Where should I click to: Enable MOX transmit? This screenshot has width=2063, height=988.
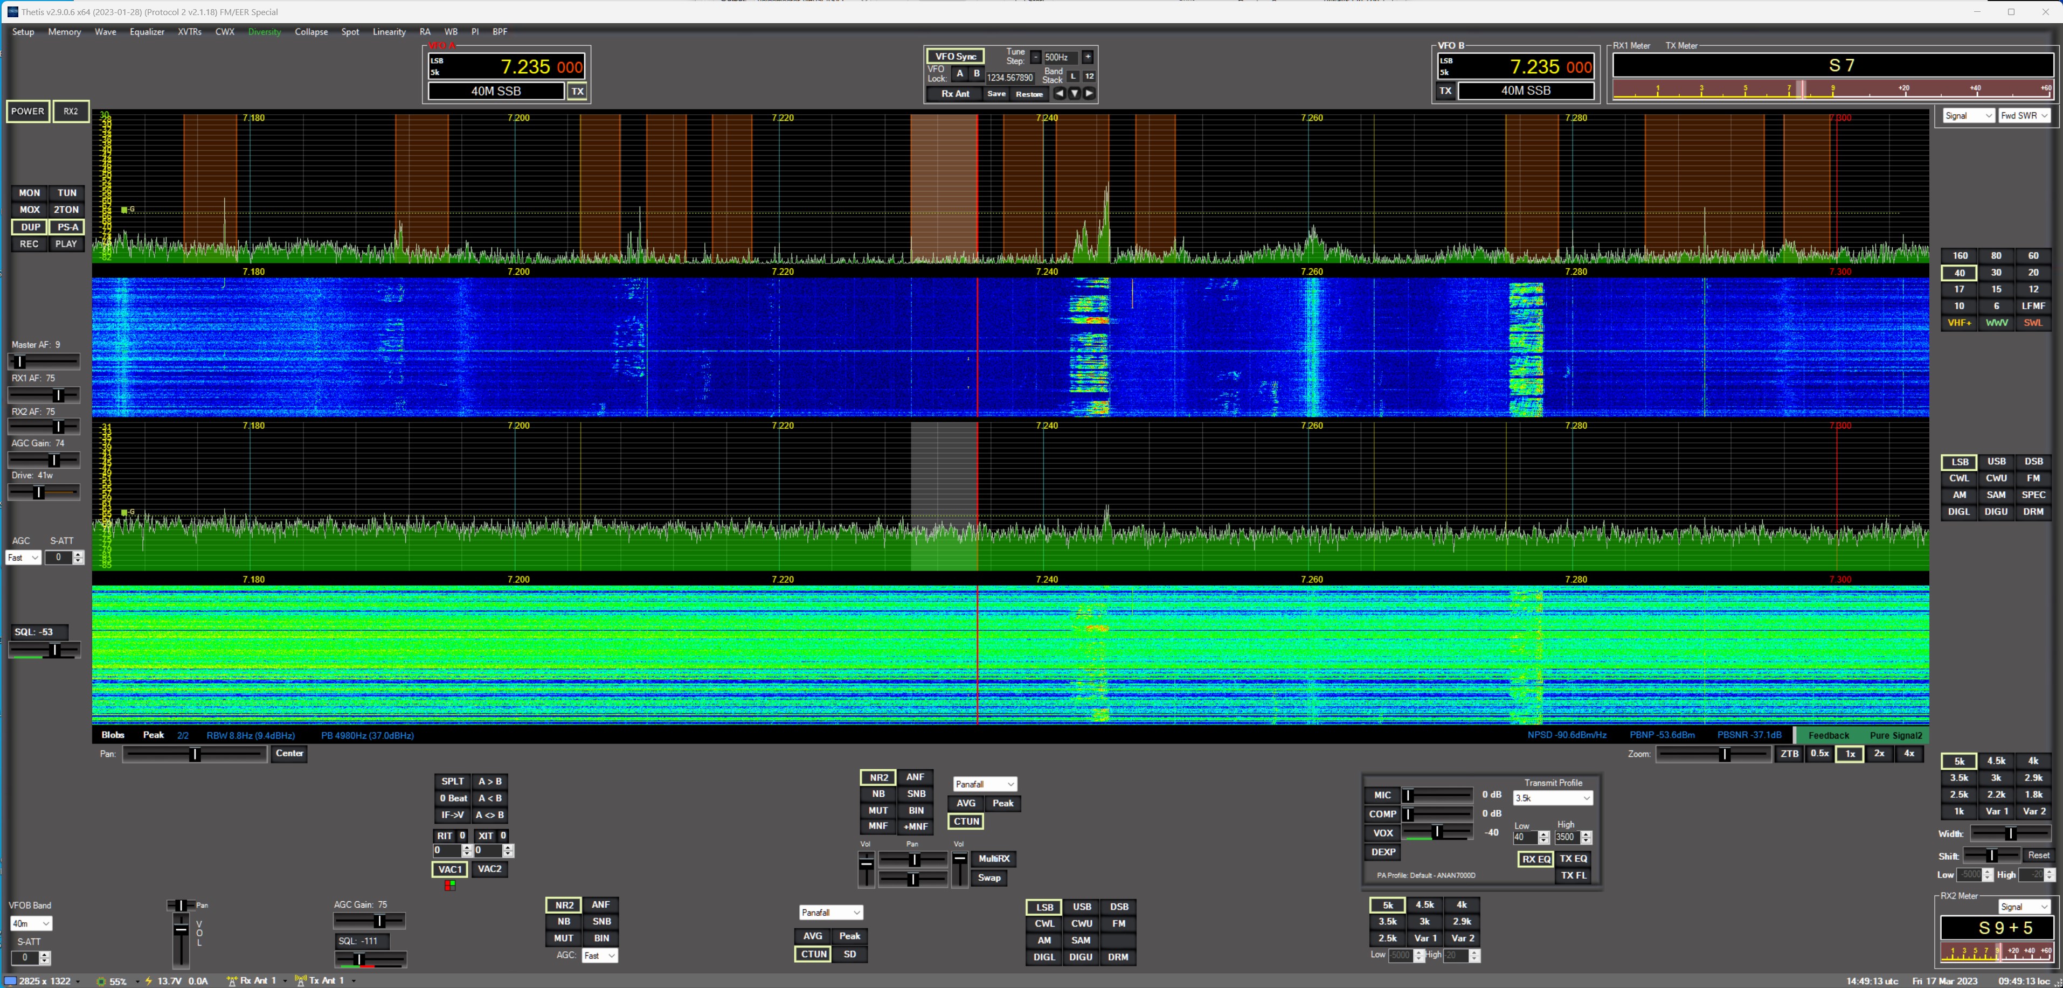click(x=30, y=210)
